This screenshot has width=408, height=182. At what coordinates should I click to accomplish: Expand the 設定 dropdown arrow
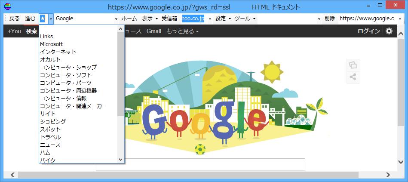(230, 19)
